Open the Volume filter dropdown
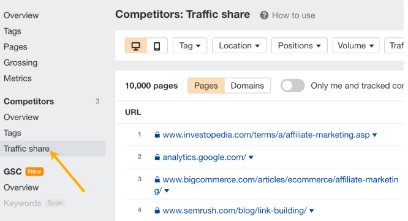 coord(356,46)
